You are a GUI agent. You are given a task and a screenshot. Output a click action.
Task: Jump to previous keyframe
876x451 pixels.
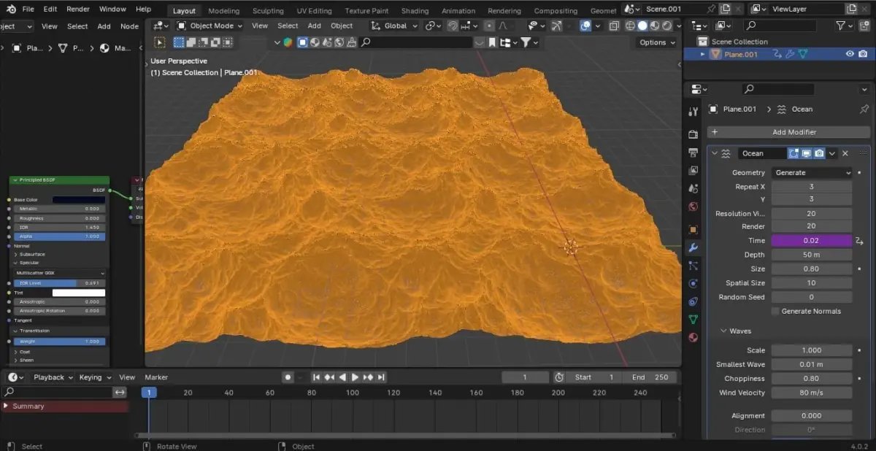click(x=329, y=377)
